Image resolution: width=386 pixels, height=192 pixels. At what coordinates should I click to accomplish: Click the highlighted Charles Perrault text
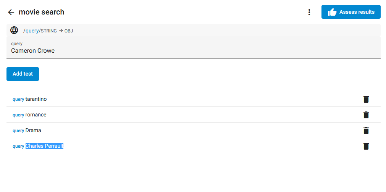pos(44,146)
